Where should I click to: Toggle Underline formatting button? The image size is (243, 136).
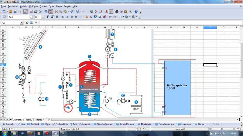(x=56, y=17)
